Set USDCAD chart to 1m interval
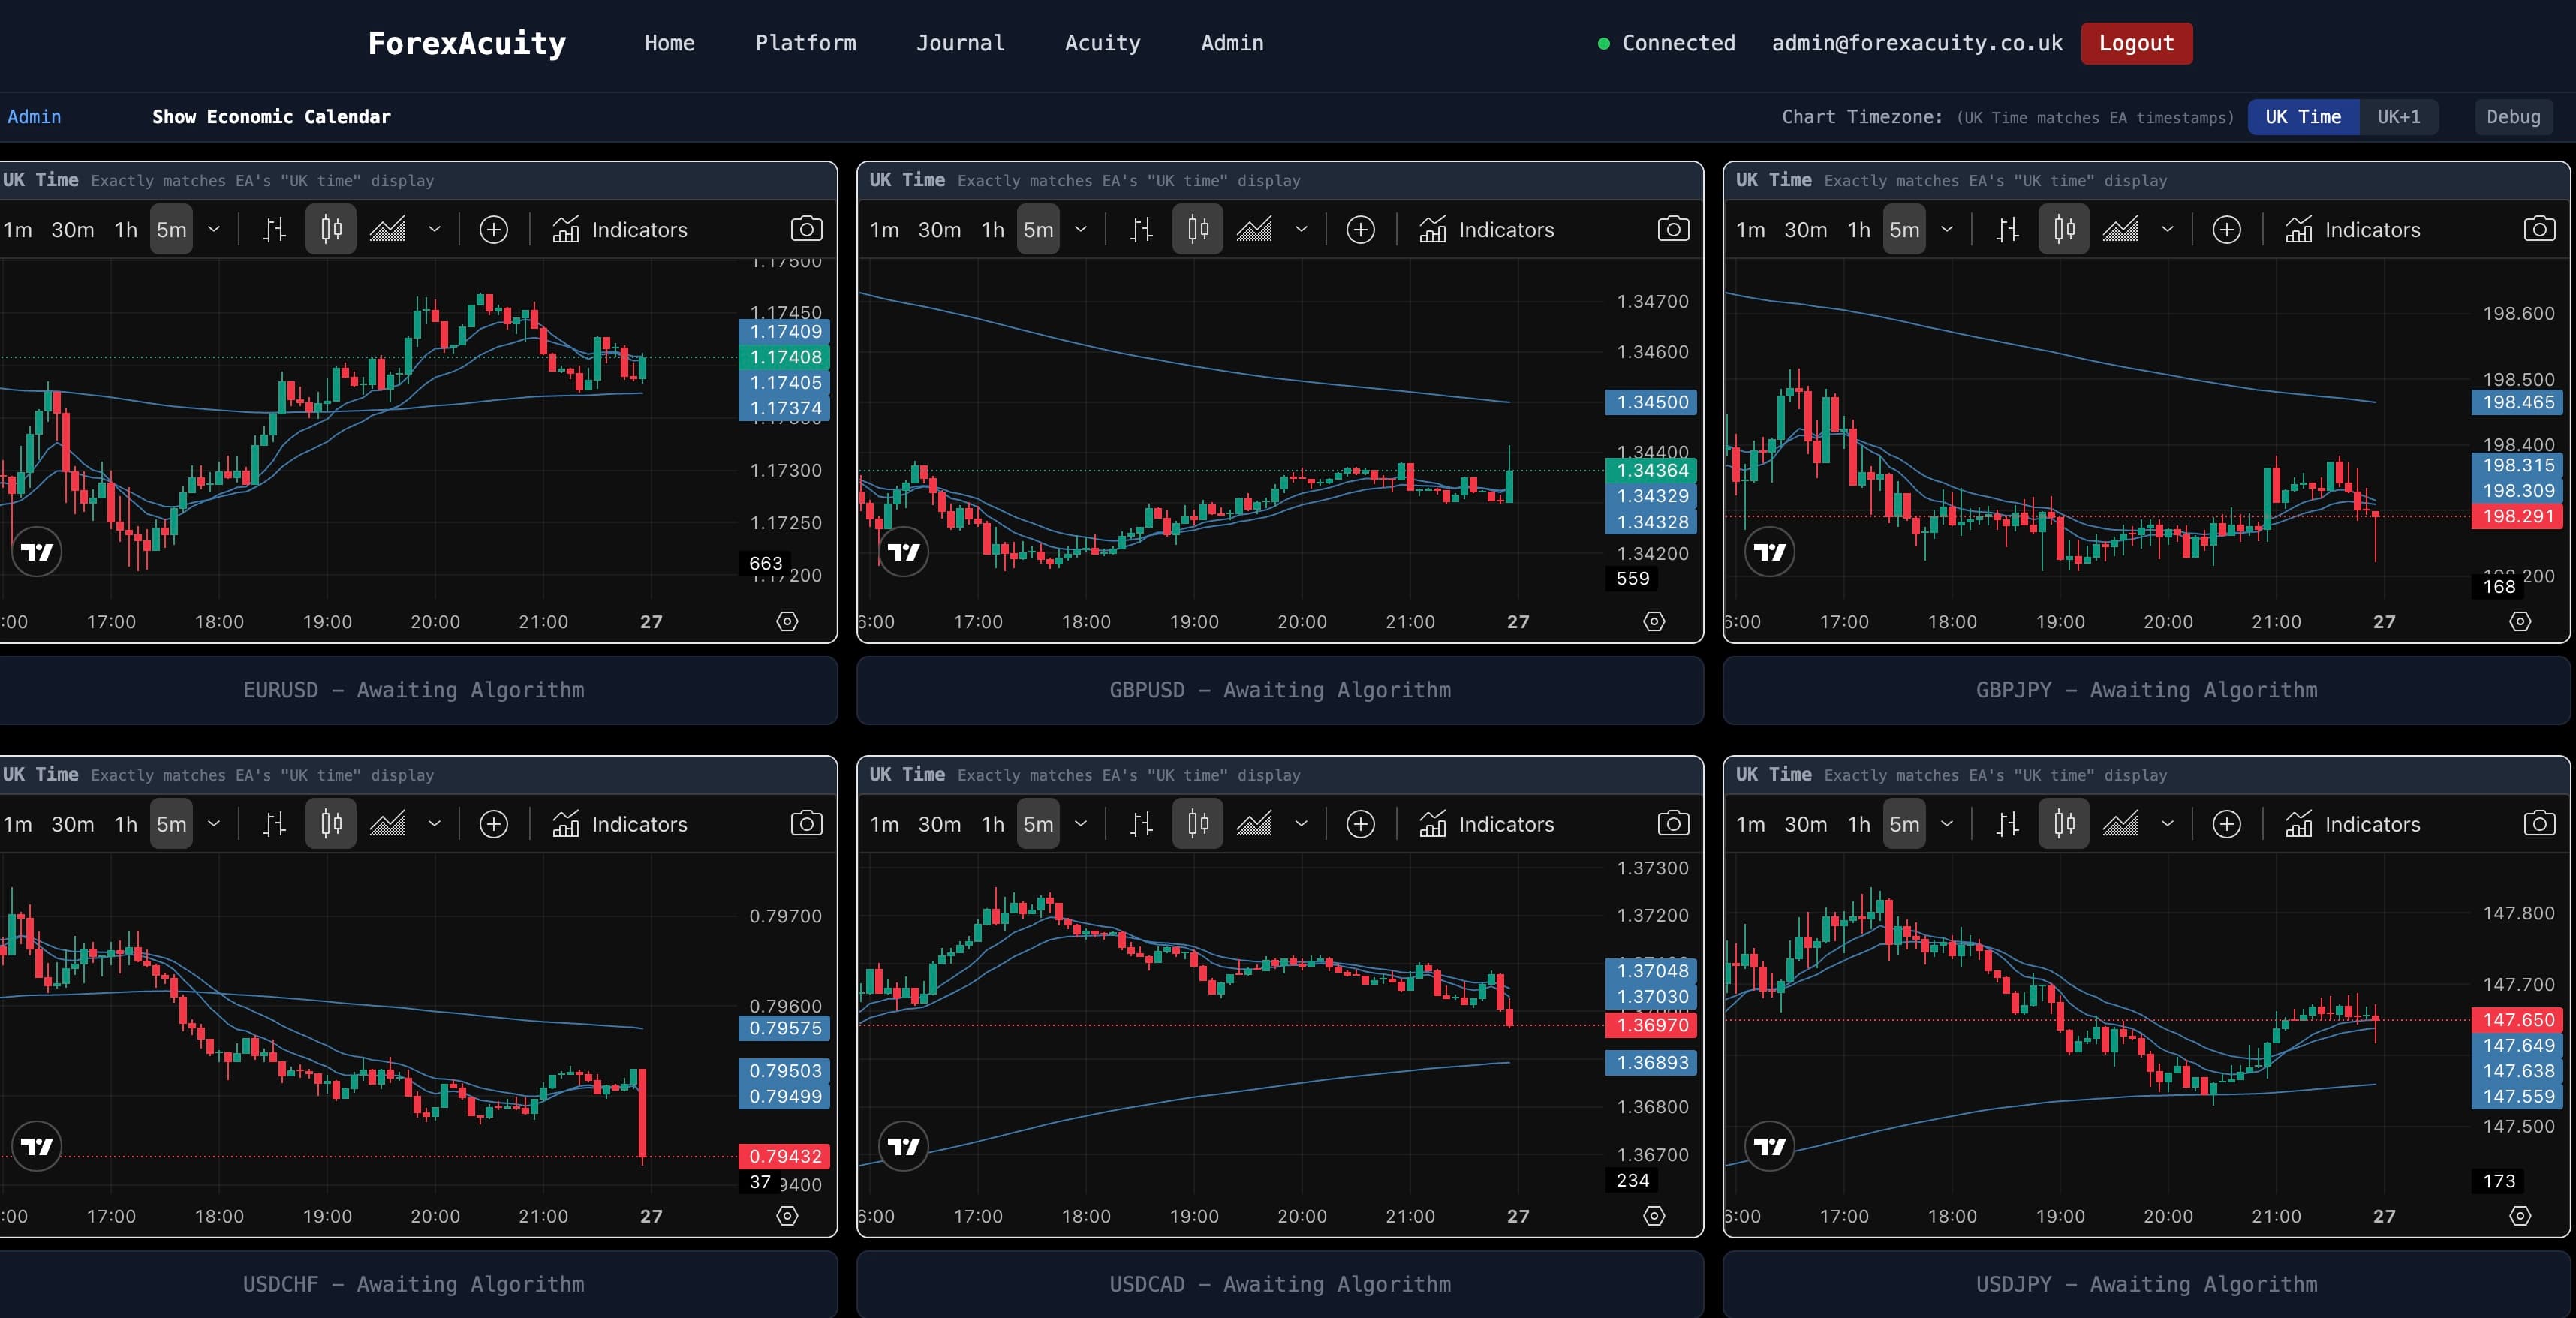 tap(884, 824)
